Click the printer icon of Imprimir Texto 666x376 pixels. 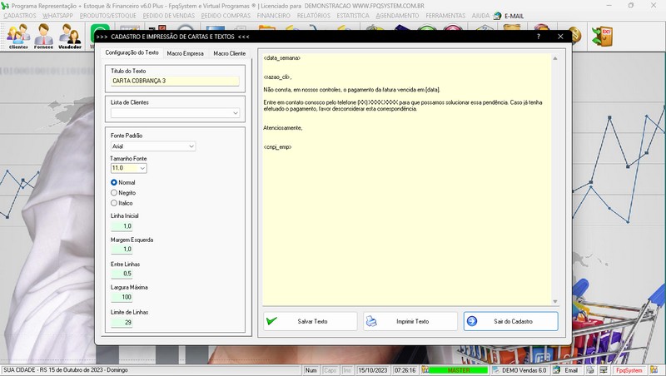pyautogui.click(x=371, y=321)
